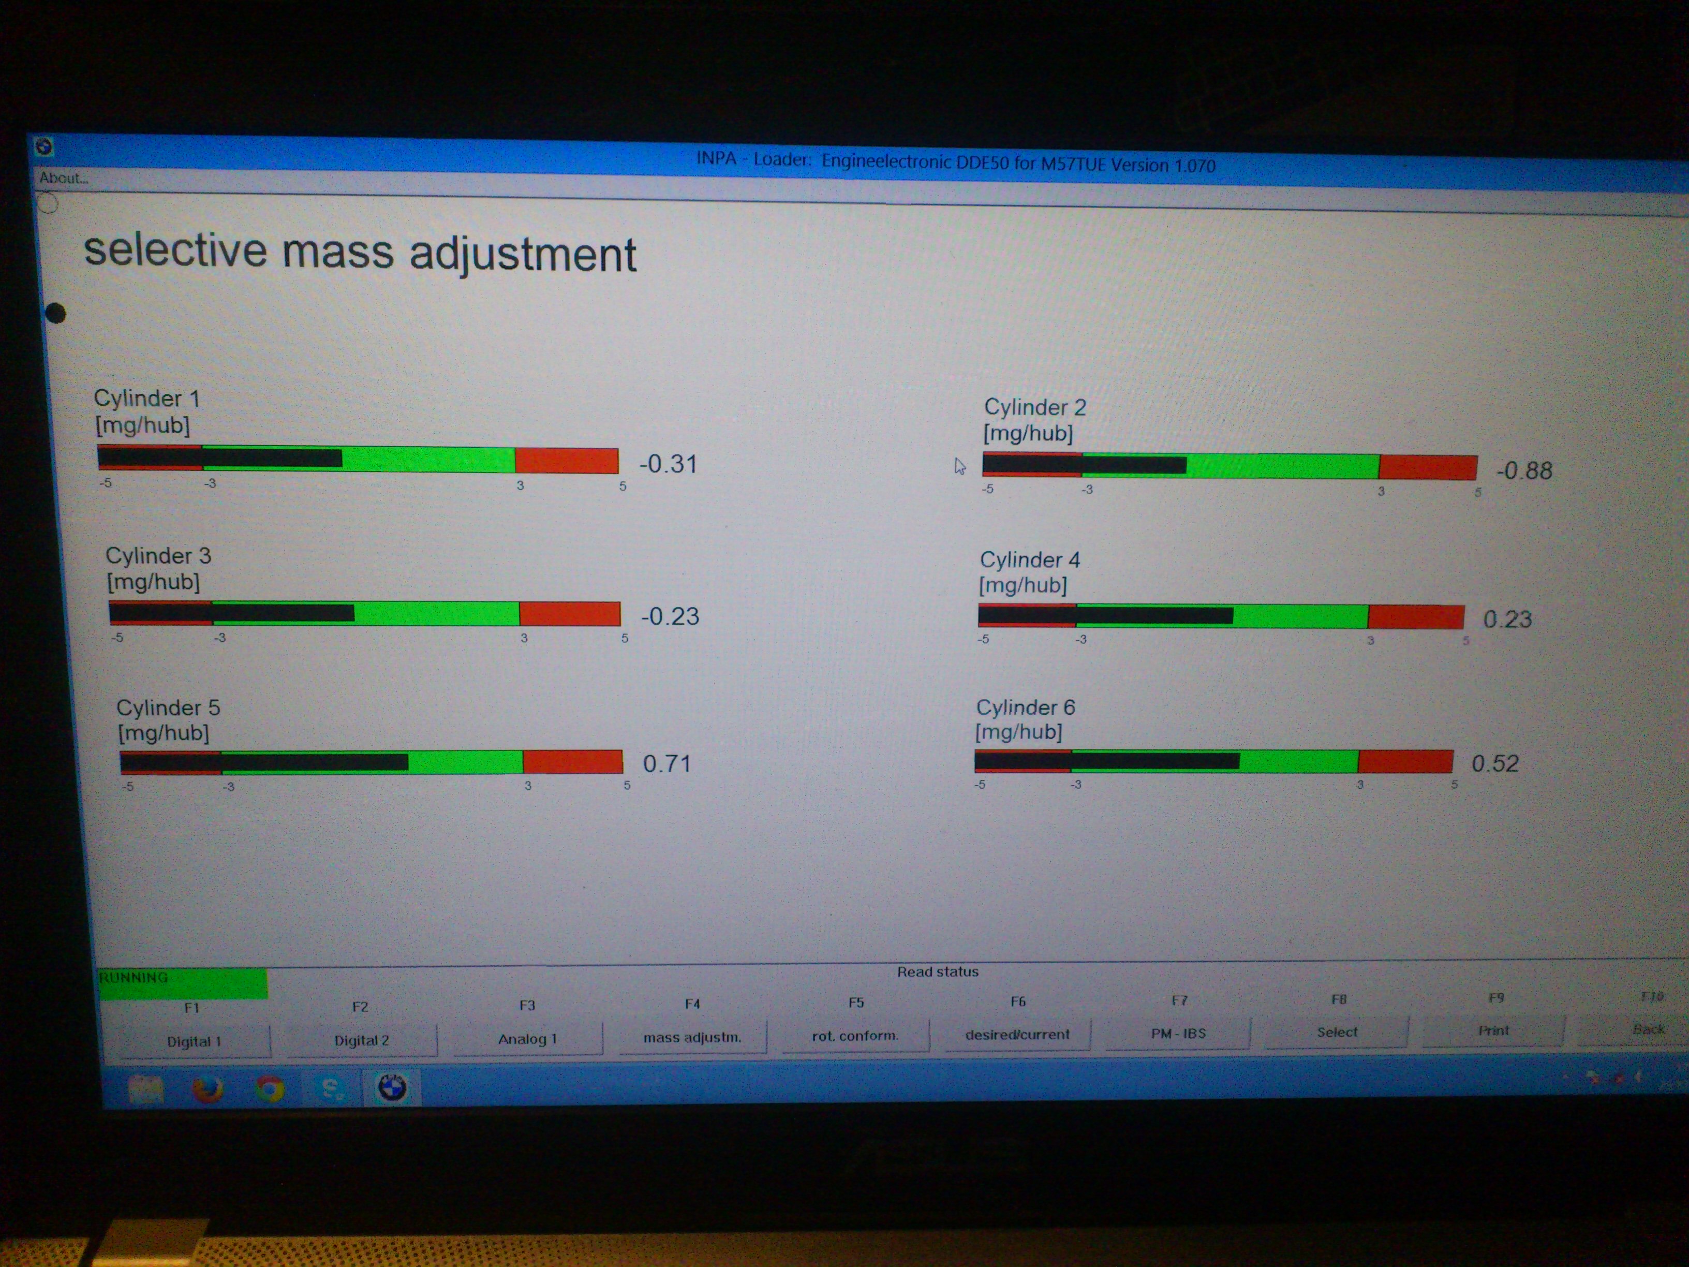Click the INPA window title icon
This screenshot has width=1689, height=1267.
point(45,146)
